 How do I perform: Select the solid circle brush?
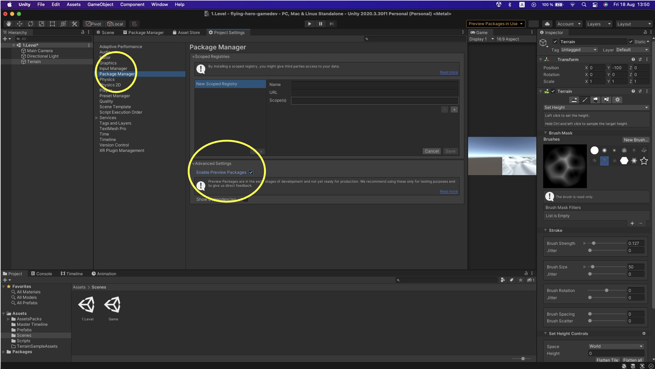[x=594, y=150]
